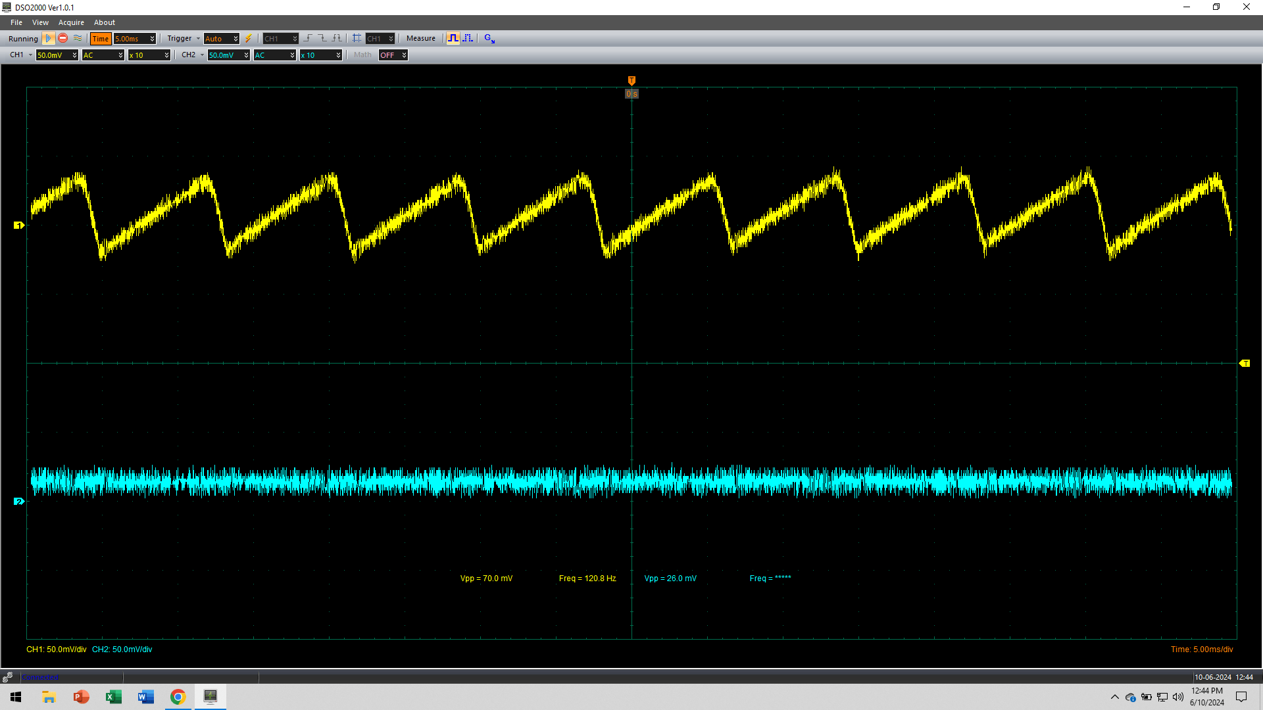Screen dimensions: 1263x710
Task: Click the Time: 5.00ms/div status text
Action: (x=1202, y=650)
